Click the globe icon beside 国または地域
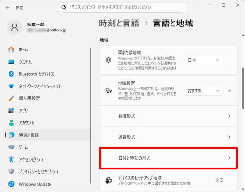The image size is (245, 192). click(109, 60)
